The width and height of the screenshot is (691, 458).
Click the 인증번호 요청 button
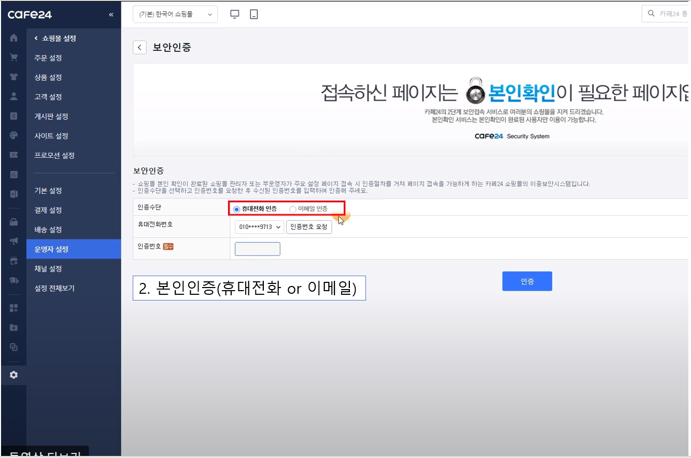coord(308,227)
